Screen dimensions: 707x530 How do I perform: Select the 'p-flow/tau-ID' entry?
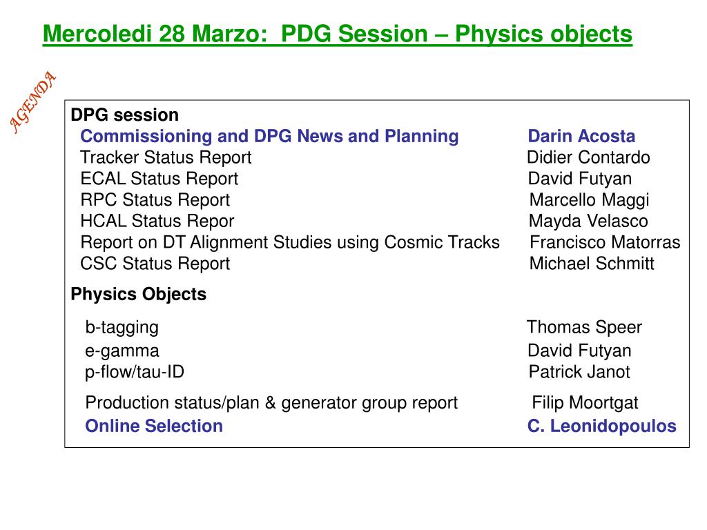click(x=135, y=372)
